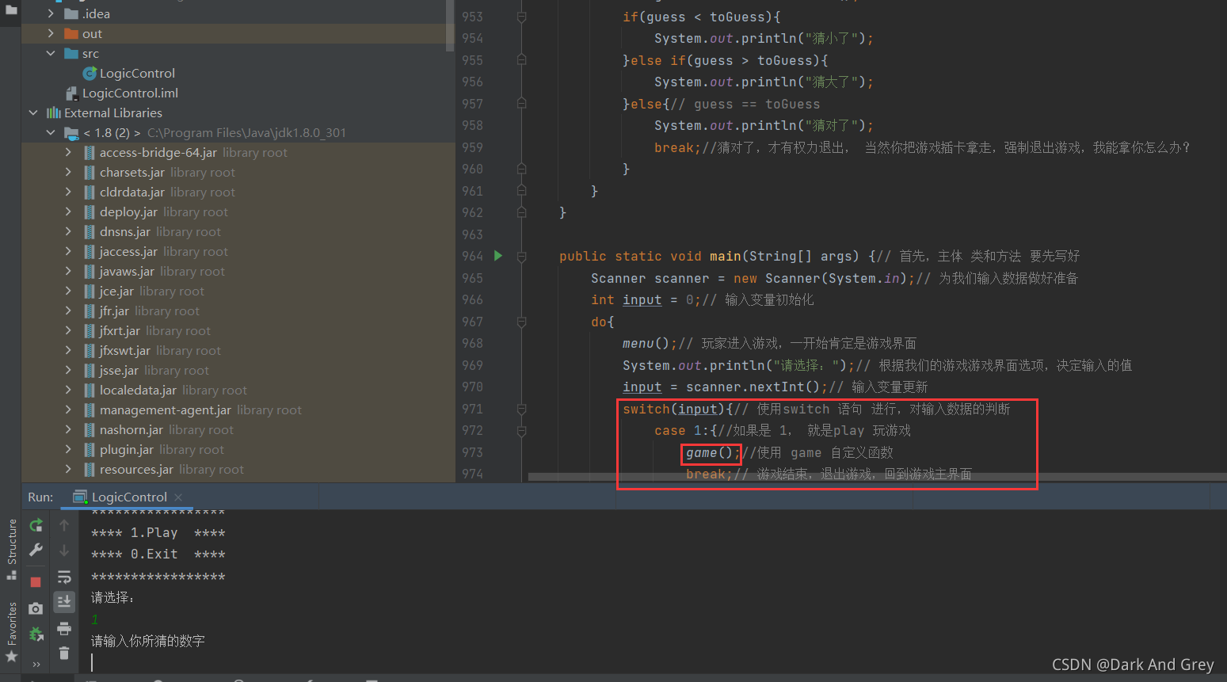Screen dimensions: 1227x682
Task: Click the camera dump threads icon
Action: [36, 608]
